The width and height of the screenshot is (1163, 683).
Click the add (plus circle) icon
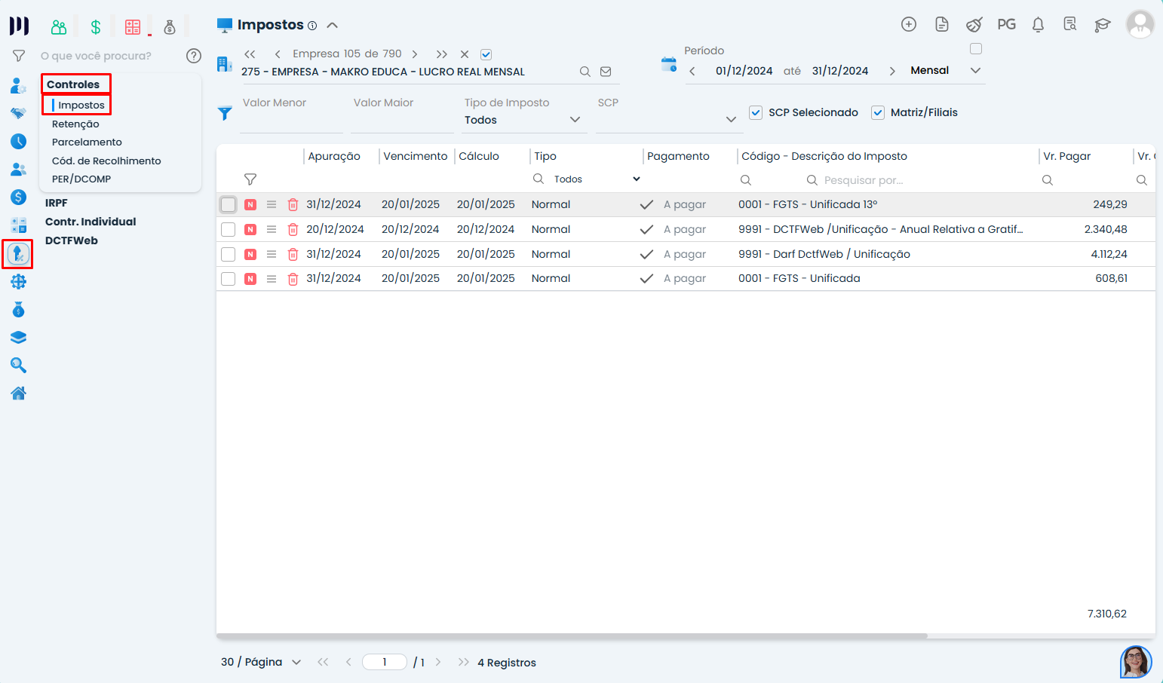click(x=909, y=25)
